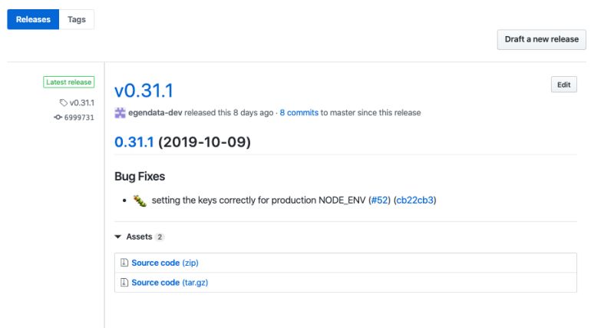Click the tar.gz file icon for Source code
614x328 pixels.
(124, 283)
